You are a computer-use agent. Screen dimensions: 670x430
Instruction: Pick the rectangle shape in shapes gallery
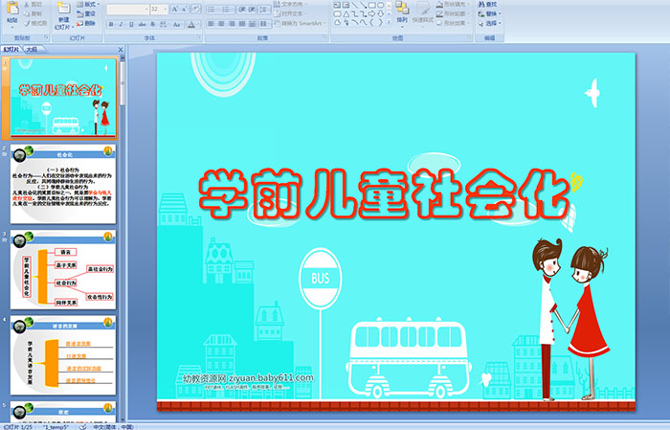(x=371, y=5)
